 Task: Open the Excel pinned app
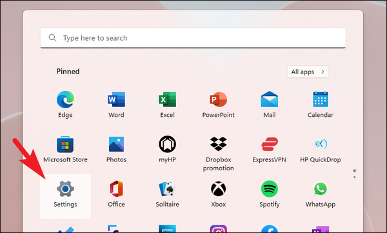(167, 105)
